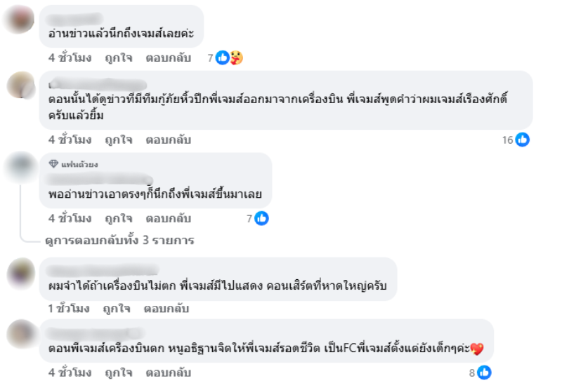Click the thumbs-up icon showing 16 reactions
Image resolution: width=562 pixels, height=383 pixels.
pos(522,140)
